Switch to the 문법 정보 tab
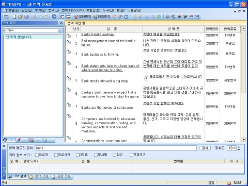The width and height of the screenshot is (248, 186). click(x=62, y=177)
